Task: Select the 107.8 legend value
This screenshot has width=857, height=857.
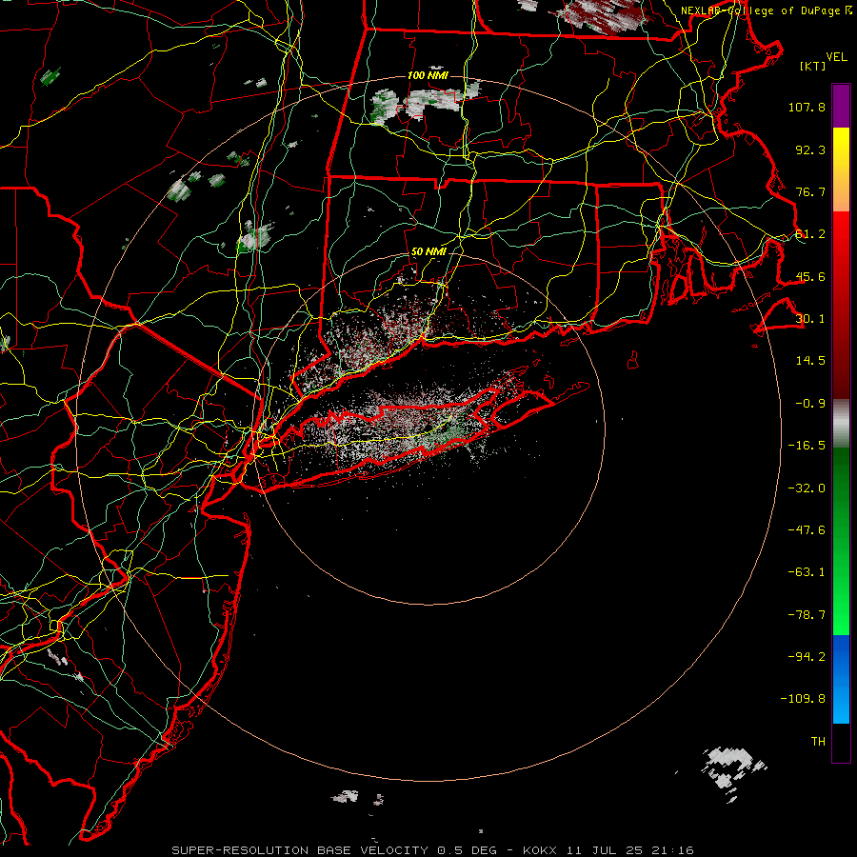Action: [807, 107]
